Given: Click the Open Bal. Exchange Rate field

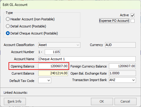Looking at the screenshot, I should (122, 73).
